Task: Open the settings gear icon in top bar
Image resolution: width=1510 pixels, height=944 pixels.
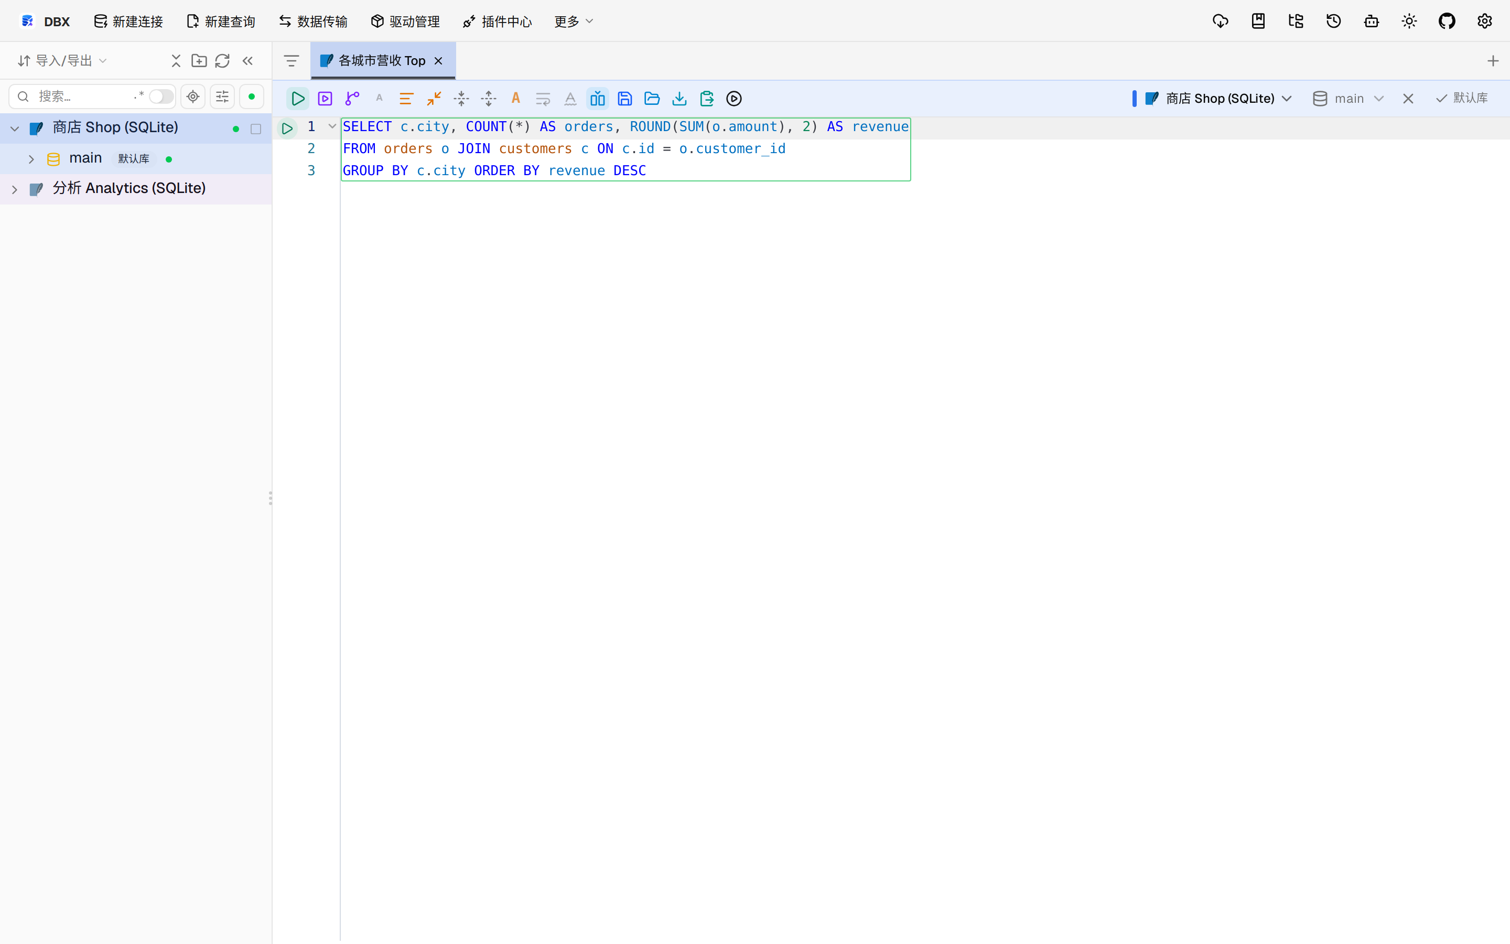Action: point(1484,21)
